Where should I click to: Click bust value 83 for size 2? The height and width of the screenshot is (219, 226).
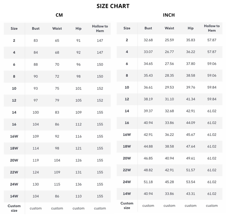(x=36, y=40)
